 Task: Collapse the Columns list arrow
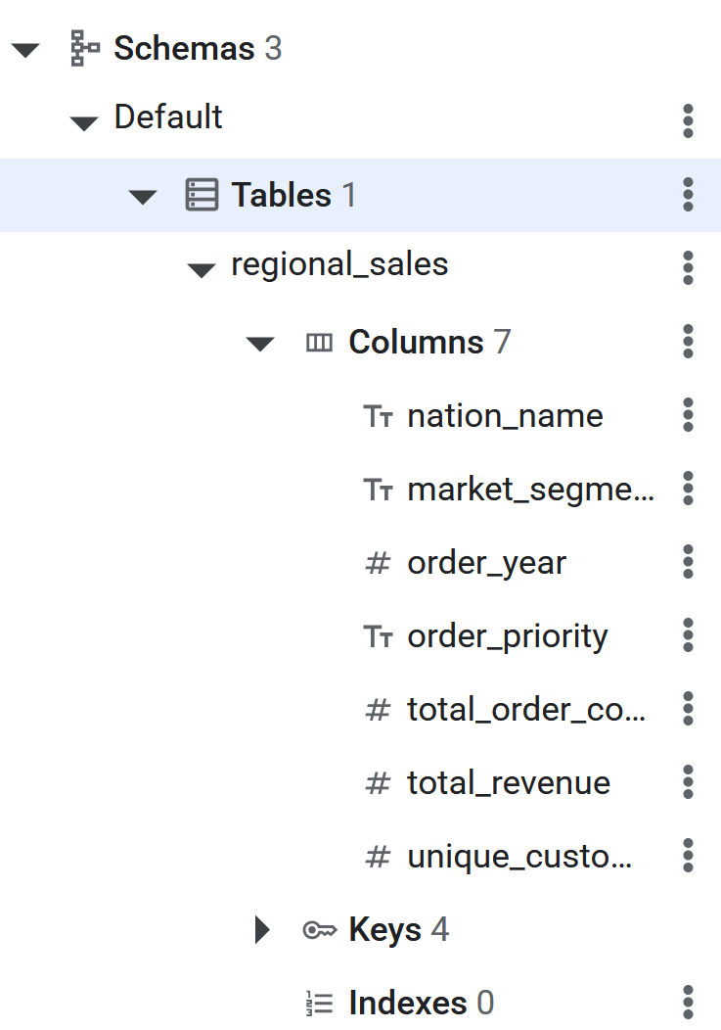point(260,344)
